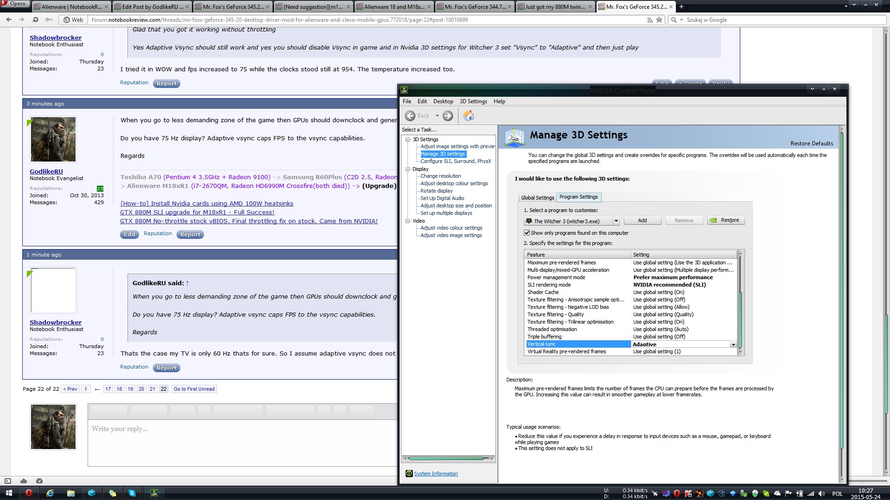Click the RSS feed icon in address bar
The height and width of the screenshot is (500, 890).
[650, 20]
